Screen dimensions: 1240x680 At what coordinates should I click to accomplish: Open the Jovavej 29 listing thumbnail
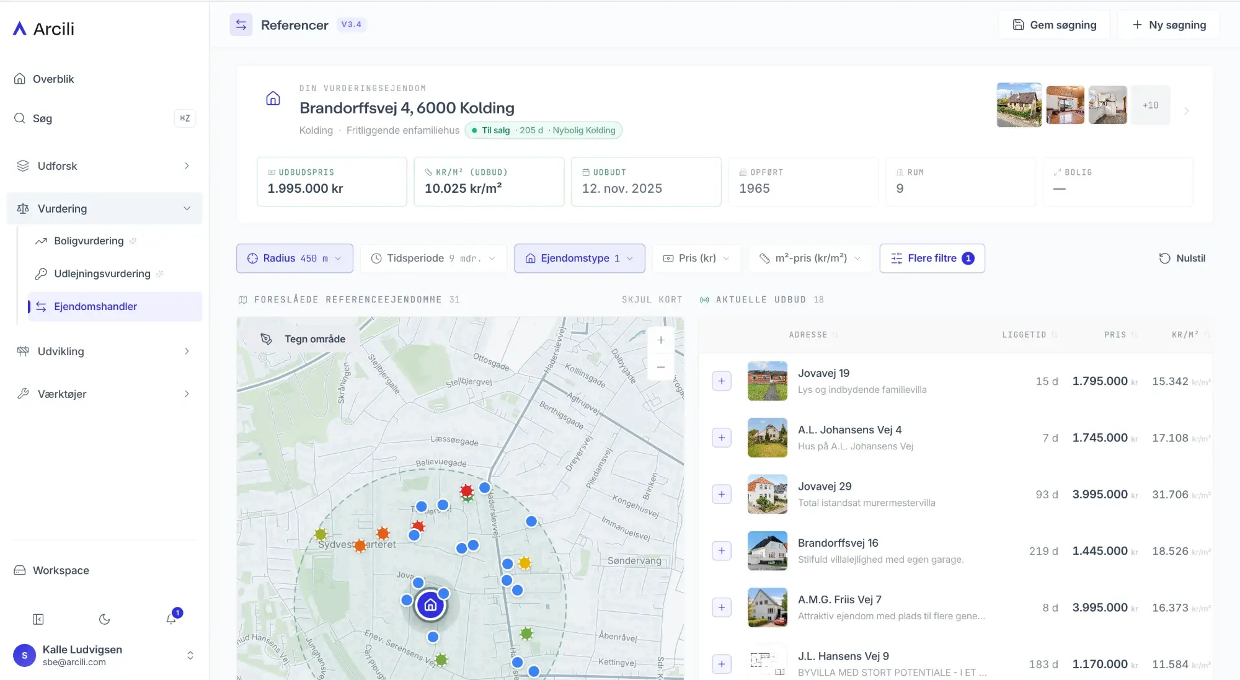pos(768,494)
